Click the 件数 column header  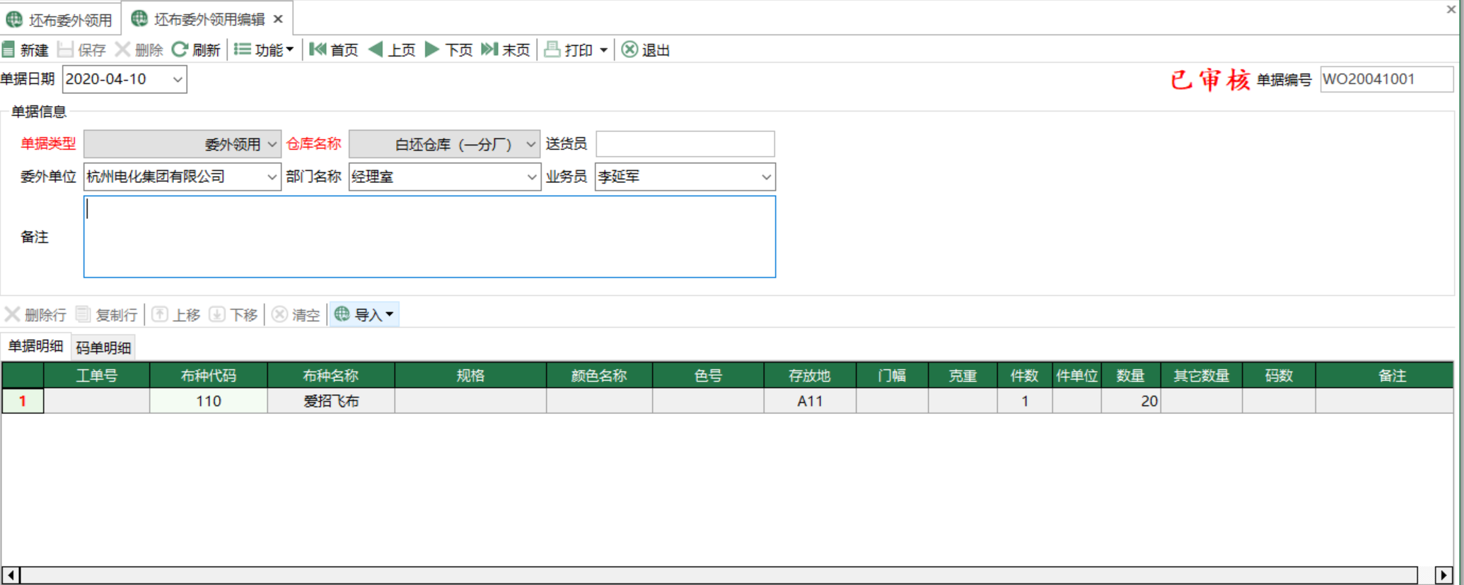click(x=1024, y=375)
